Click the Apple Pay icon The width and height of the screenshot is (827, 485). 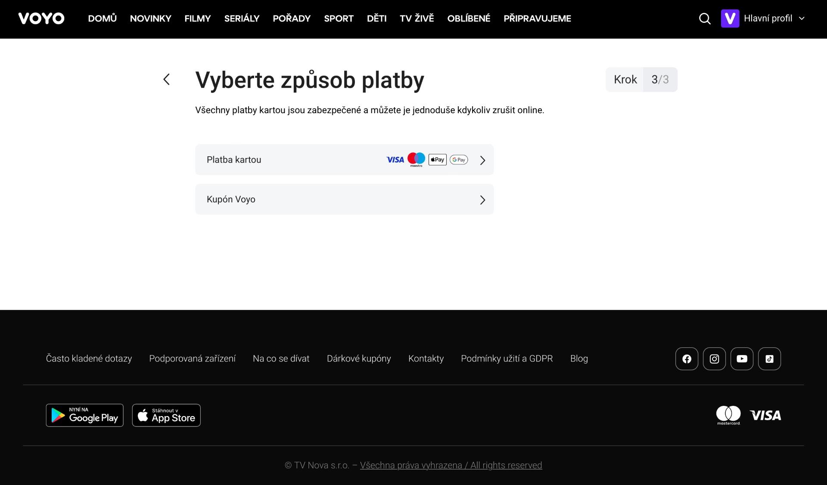pos(437,160)
